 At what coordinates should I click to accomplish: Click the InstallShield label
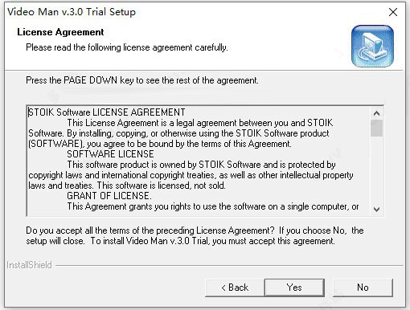click(x=29, y=265)
